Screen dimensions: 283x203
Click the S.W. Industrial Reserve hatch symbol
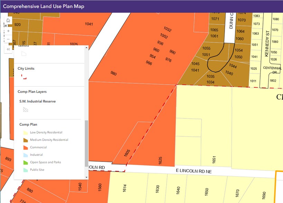point(25,109)
